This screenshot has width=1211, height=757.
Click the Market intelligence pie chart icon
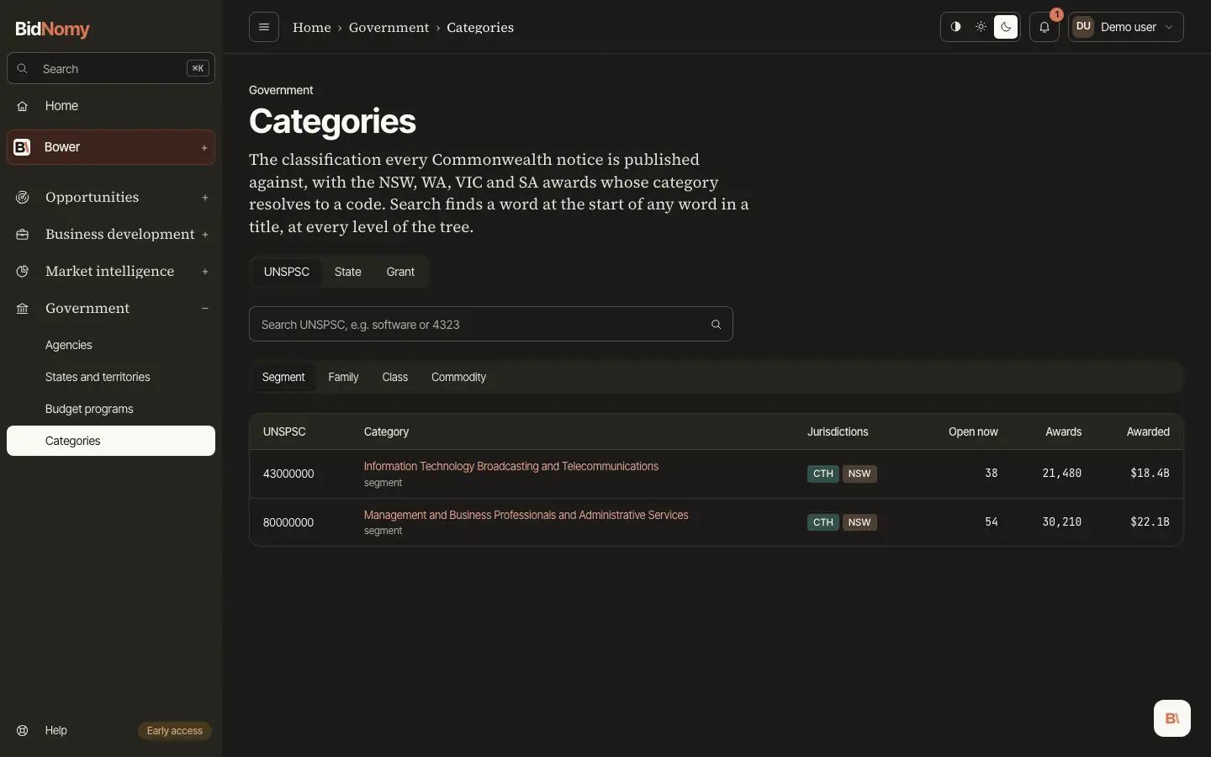pos(23,272)
